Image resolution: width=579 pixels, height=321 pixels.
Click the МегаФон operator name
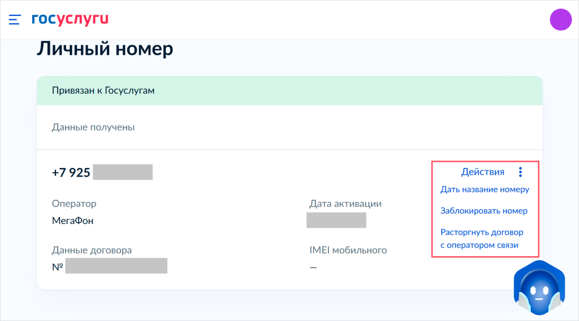point(72,221)
